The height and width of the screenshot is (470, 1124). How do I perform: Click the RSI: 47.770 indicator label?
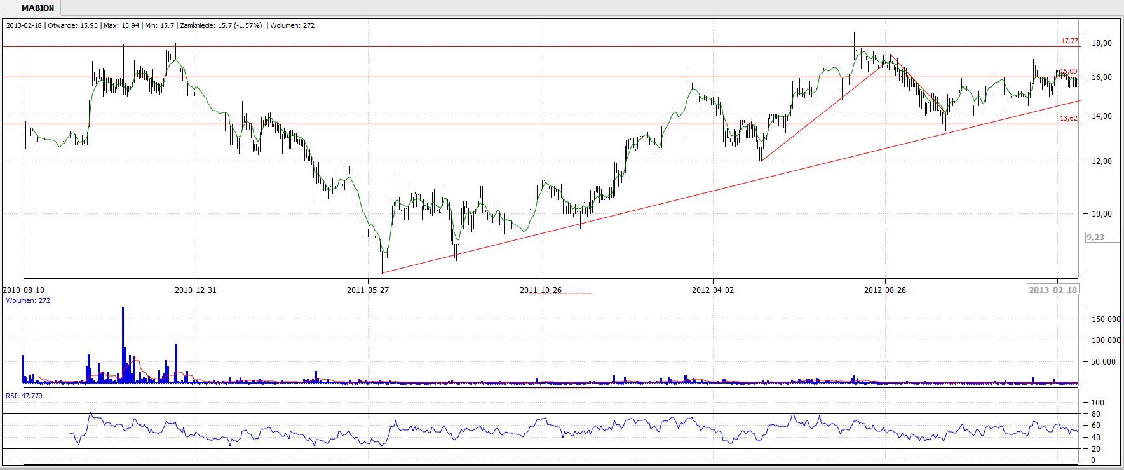(x=24, y=396)
